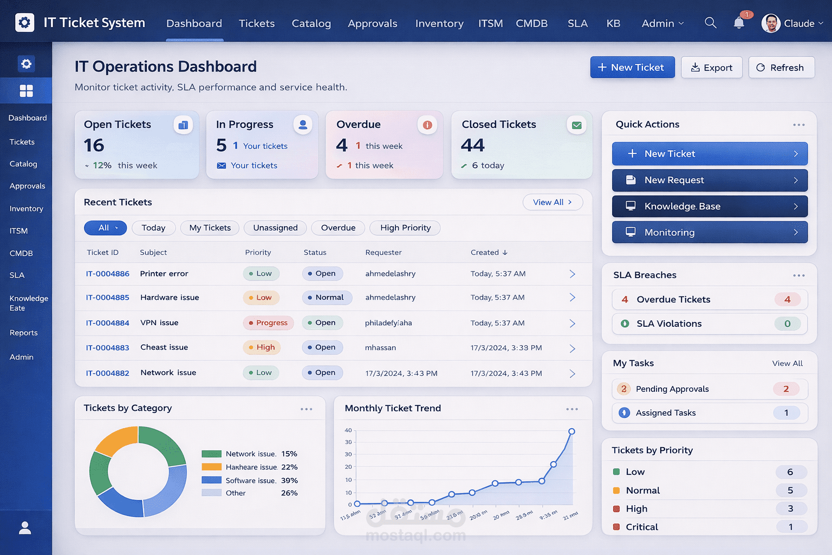Open SLA Breaches more options menu
This screenshot has width=832, height=555.
click(798, 275)
